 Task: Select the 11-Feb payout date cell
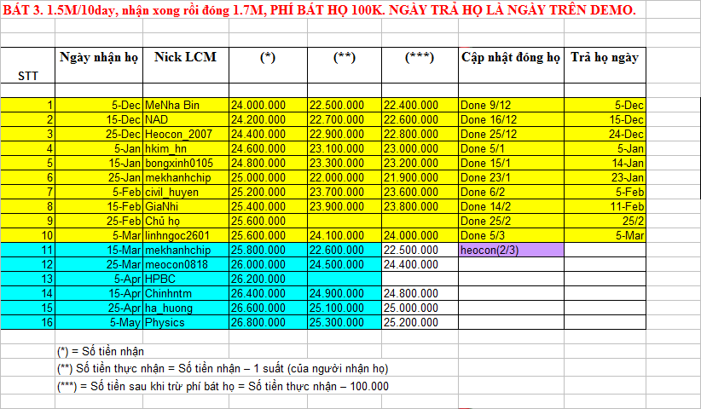(x=604, y=207)
